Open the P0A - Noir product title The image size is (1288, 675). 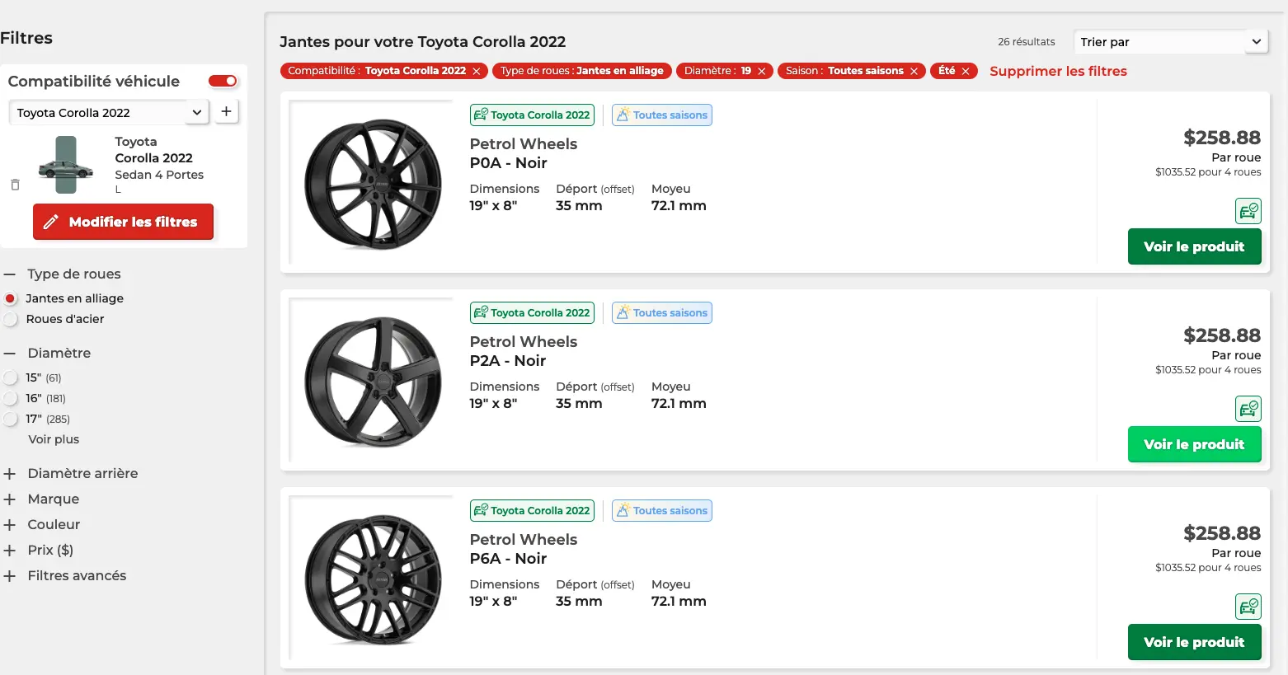click(508, 163)
